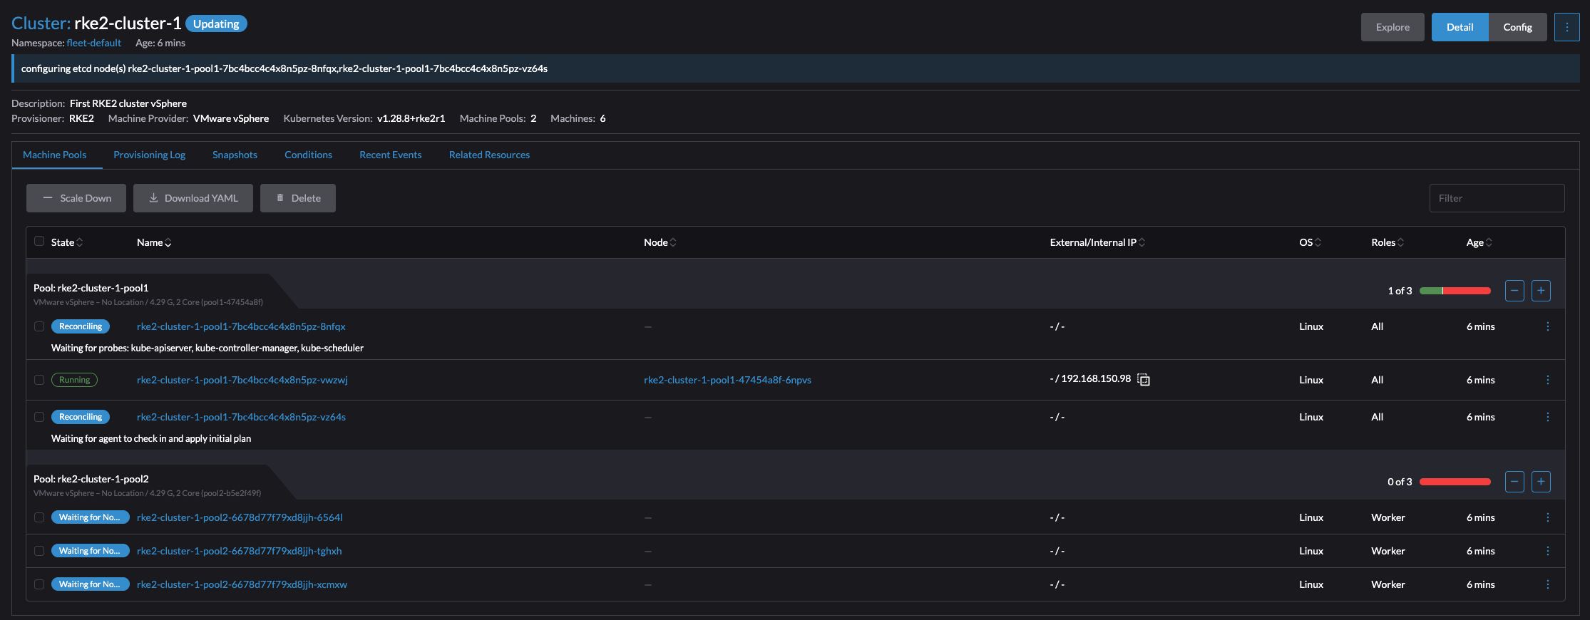Viewport: 1590px width, 620px height.
Task: Scale up pool2 with the plus button
Action: pyautogui.click(x=1541, y=482)
